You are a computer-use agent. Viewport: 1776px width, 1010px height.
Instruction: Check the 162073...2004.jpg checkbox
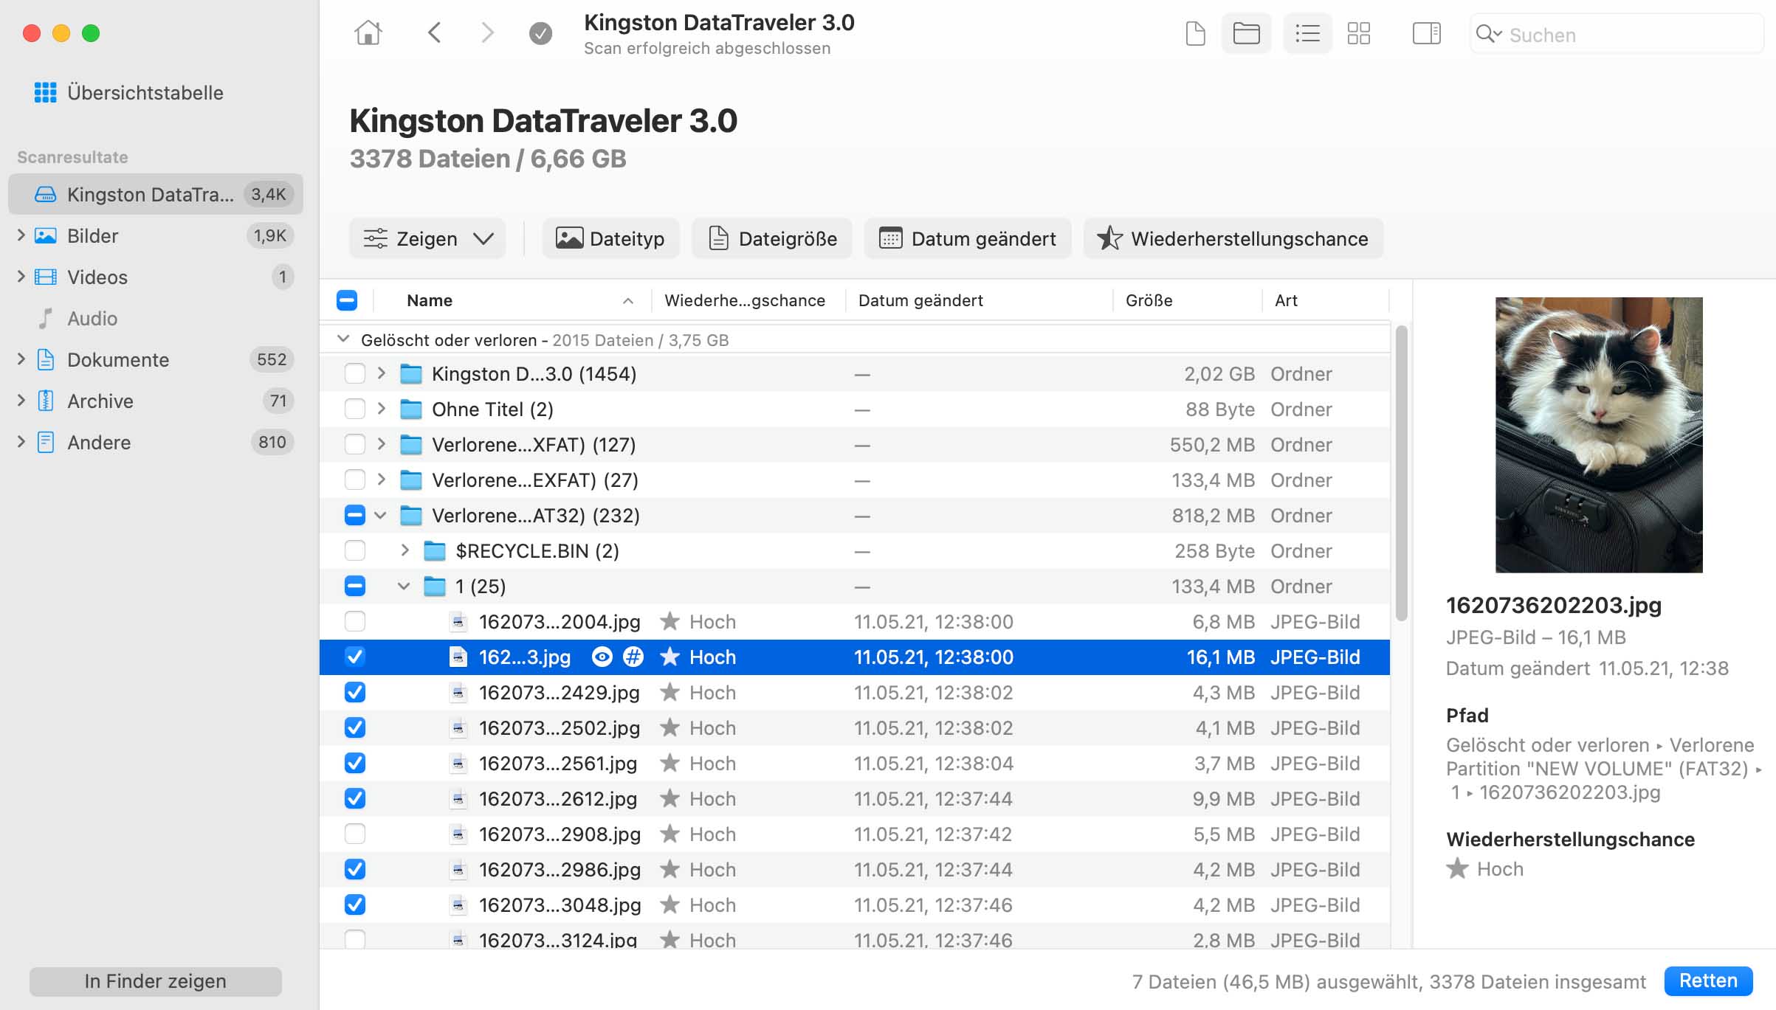(x=355, y=622)
